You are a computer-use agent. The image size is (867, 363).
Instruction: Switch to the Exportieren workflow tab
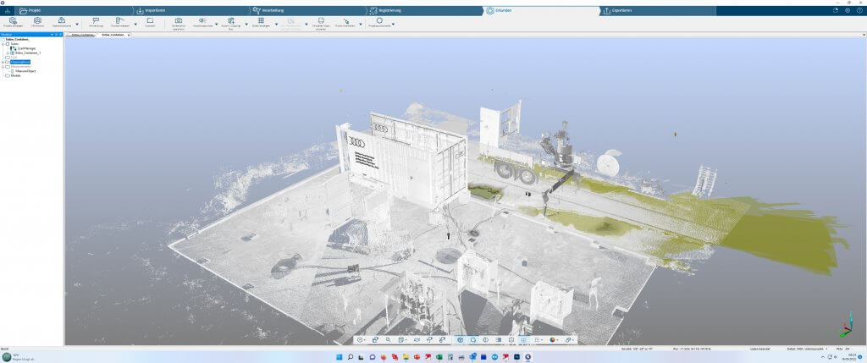(622, 11)
